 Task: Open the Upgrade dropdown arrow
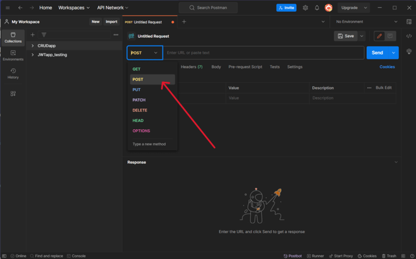(x=366, y=8)
